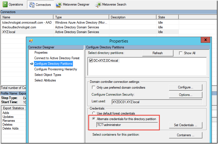218x144 pixels.
Task: Click the State column header
Action: (x=167, y=17)
